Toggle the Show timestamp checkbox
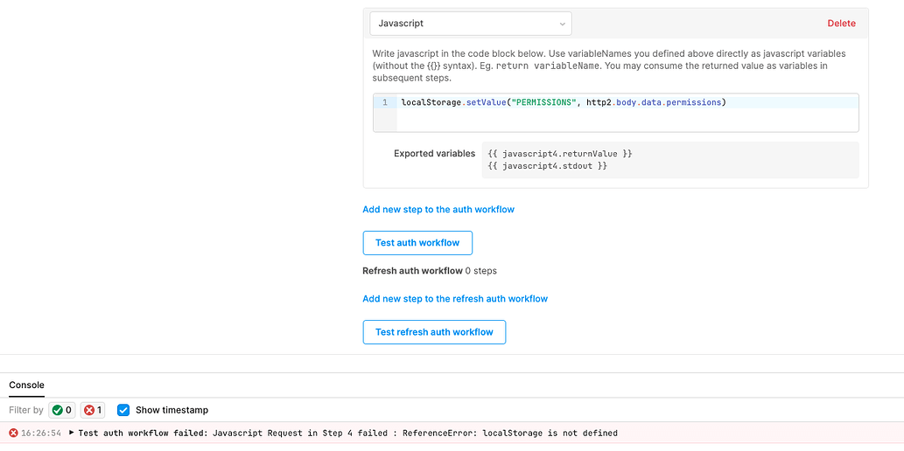 pyautogui.click(x=123, y=410)
